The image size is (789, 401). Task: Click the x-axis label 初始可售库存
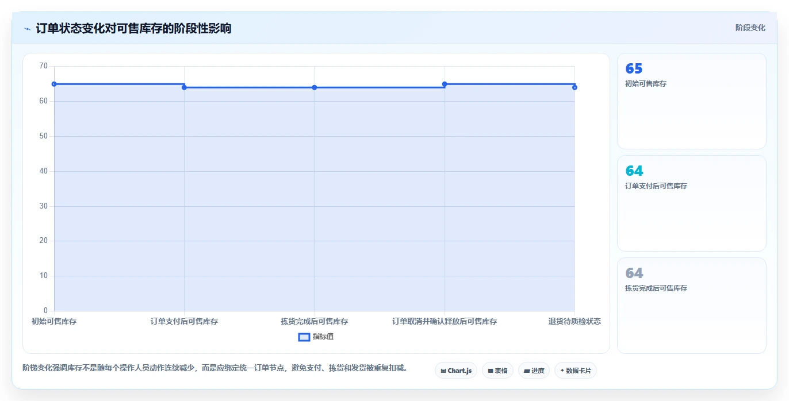click(x=54, y=321)
